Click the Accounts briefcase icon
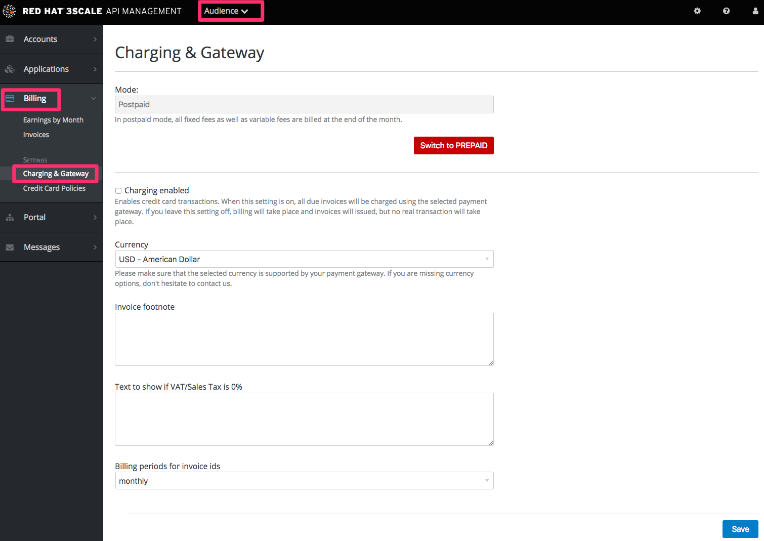Viewport: 764px width, 541px height. pos(10,39)
